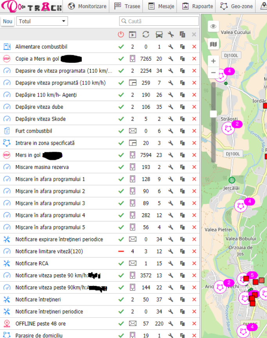Open map layers selector icon

point(213,44)
